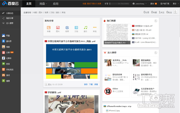Click the storage usage progress bar
Viewport: 180px width, 113px height.
click(120, 4)
